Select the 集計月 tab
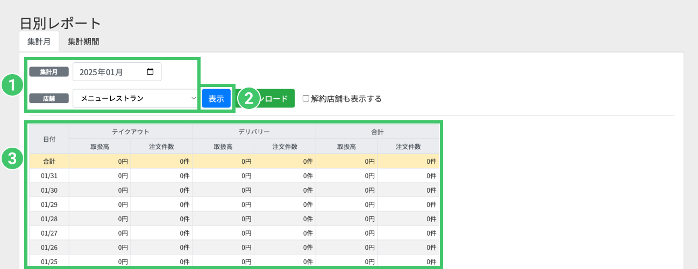Viewport: 698px width, 269px height. (39, 41)
